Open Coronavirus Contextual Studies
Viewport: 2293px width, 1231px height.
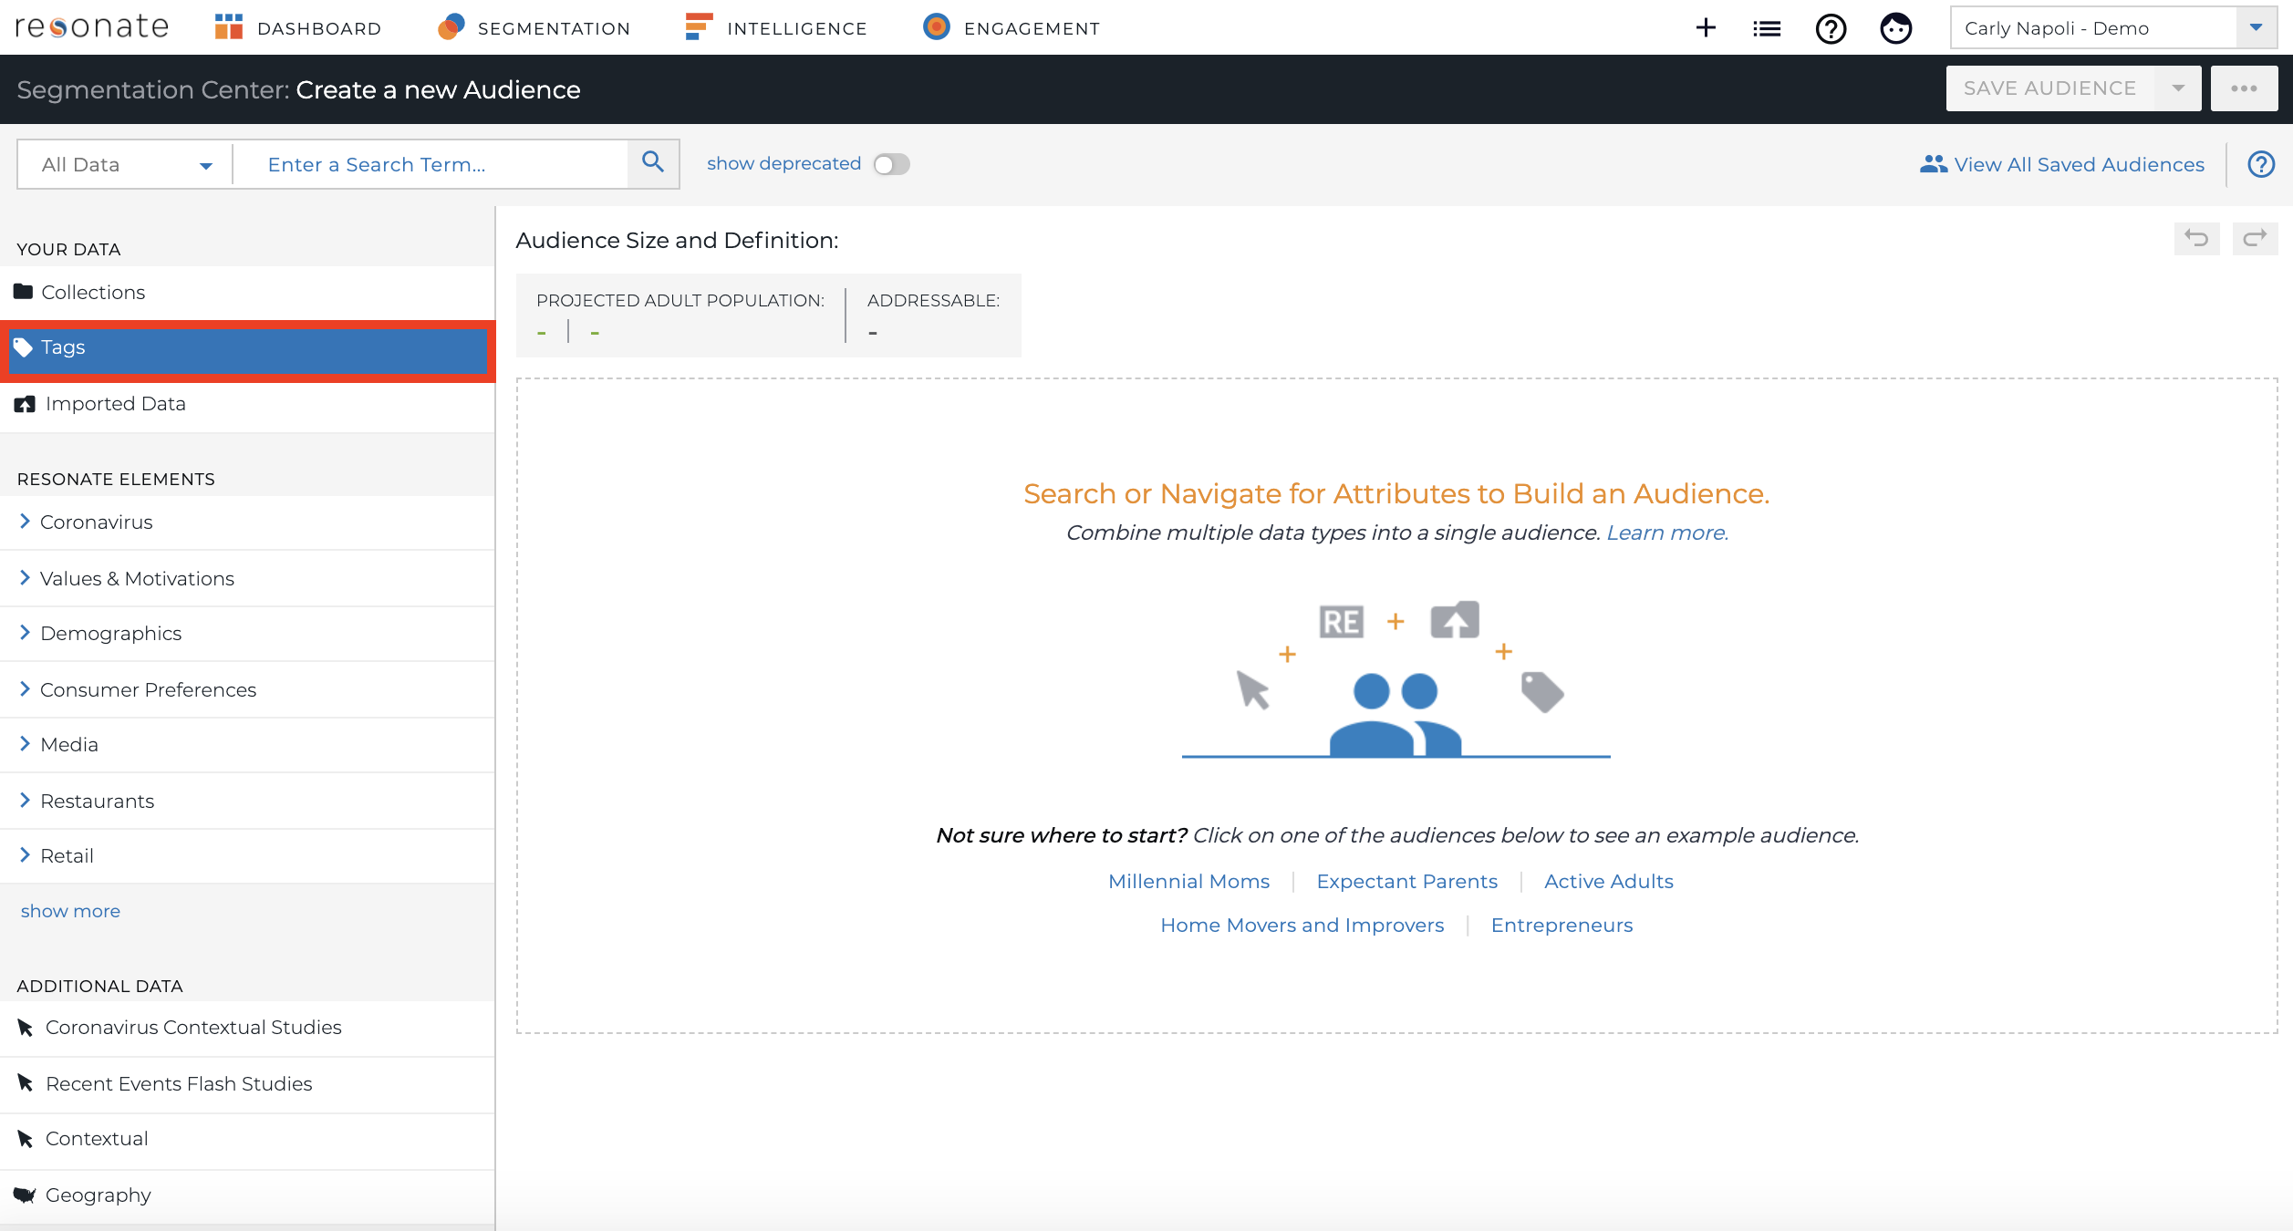[x=247, y=1028]
